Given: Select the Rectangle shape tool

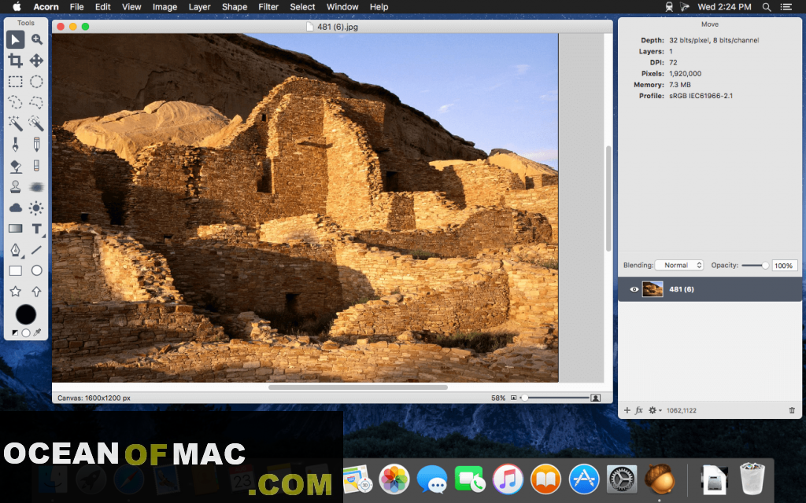Looking at the screenshot, I should click(16, 270).
